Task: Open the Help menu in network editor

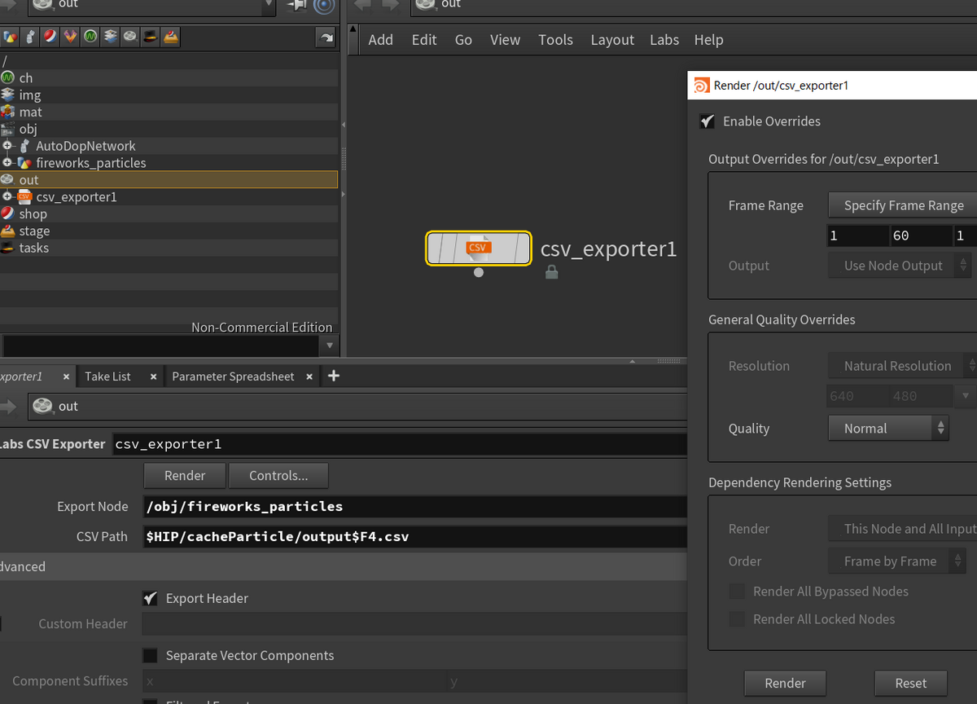Action: 708,39
